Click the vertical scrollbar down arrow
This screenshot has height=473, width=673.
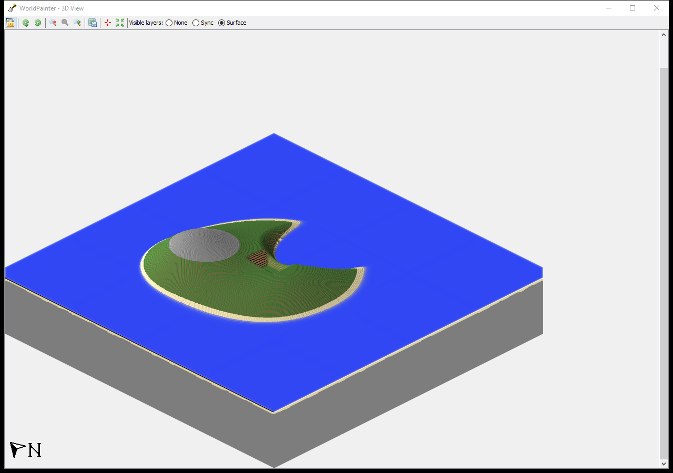664,464
